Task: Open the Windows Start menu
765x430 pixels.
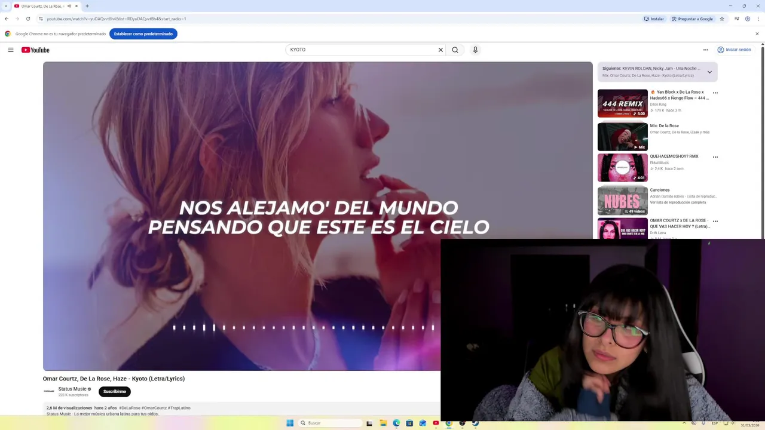Action: (290, 423)
